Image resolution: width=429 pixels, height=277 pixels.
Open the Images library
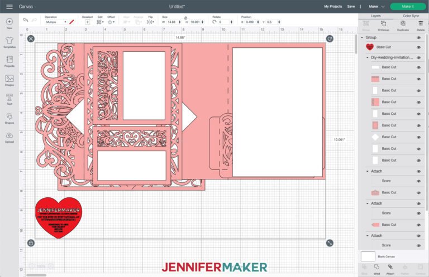point(9,80)
